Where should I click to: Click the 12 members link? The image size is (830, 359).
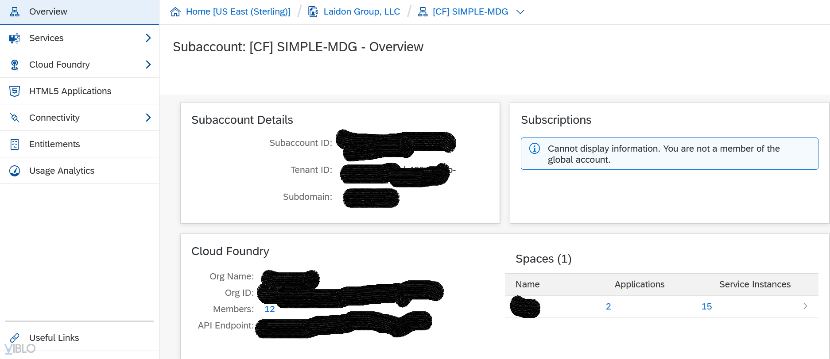point(269,309)
